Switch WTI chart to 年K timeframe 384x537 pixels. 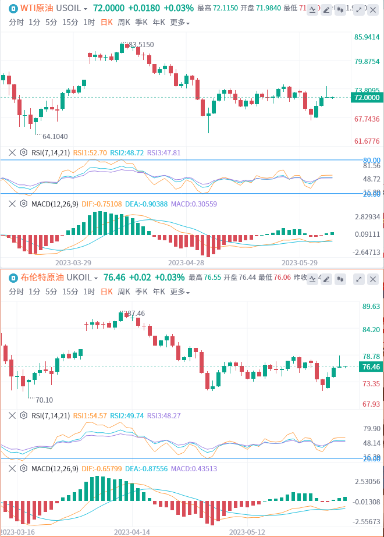coord(159,23)
